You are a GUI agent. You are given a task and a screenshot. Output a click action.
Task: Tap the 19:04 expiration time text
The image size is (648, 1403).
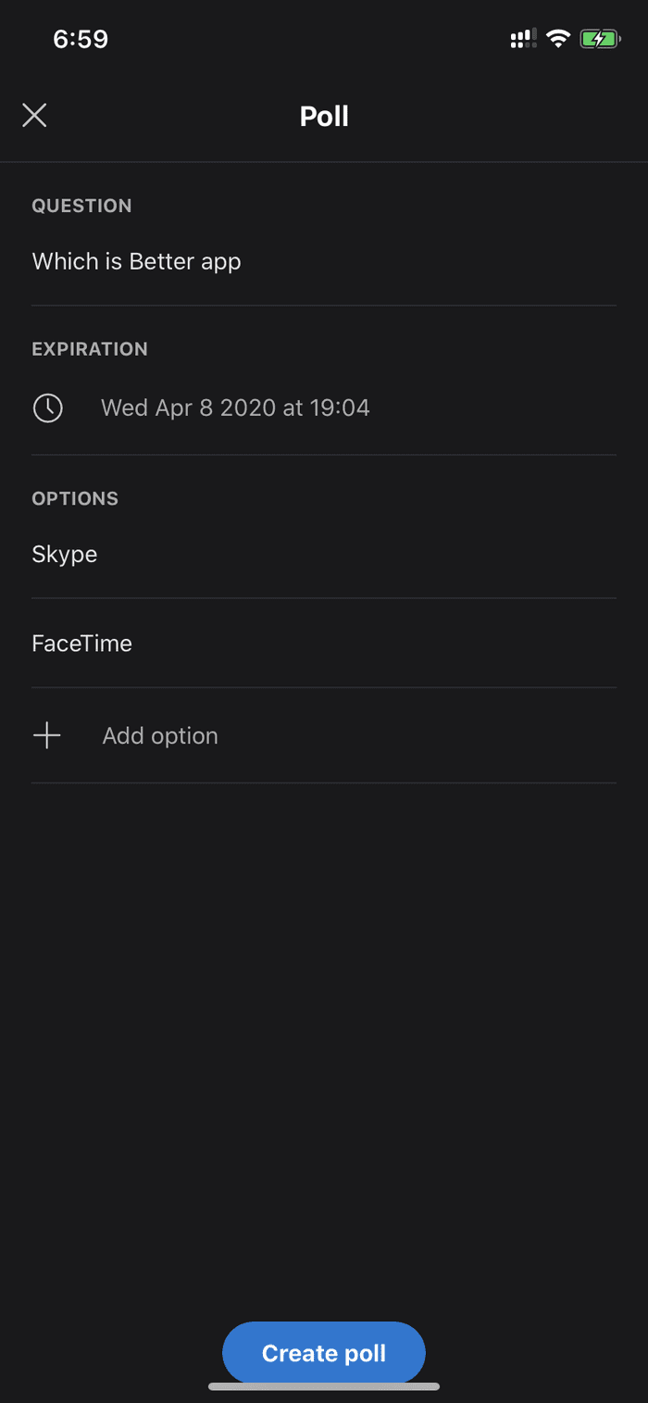340,408
